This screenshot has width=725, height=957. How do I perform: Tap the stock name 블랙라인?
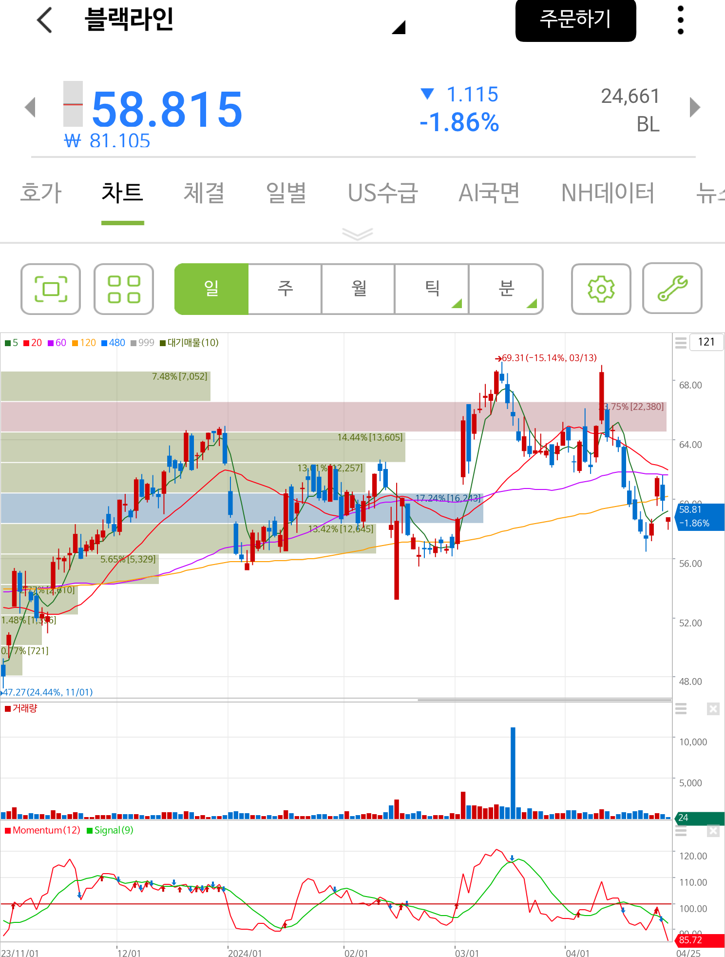point(129,20)
